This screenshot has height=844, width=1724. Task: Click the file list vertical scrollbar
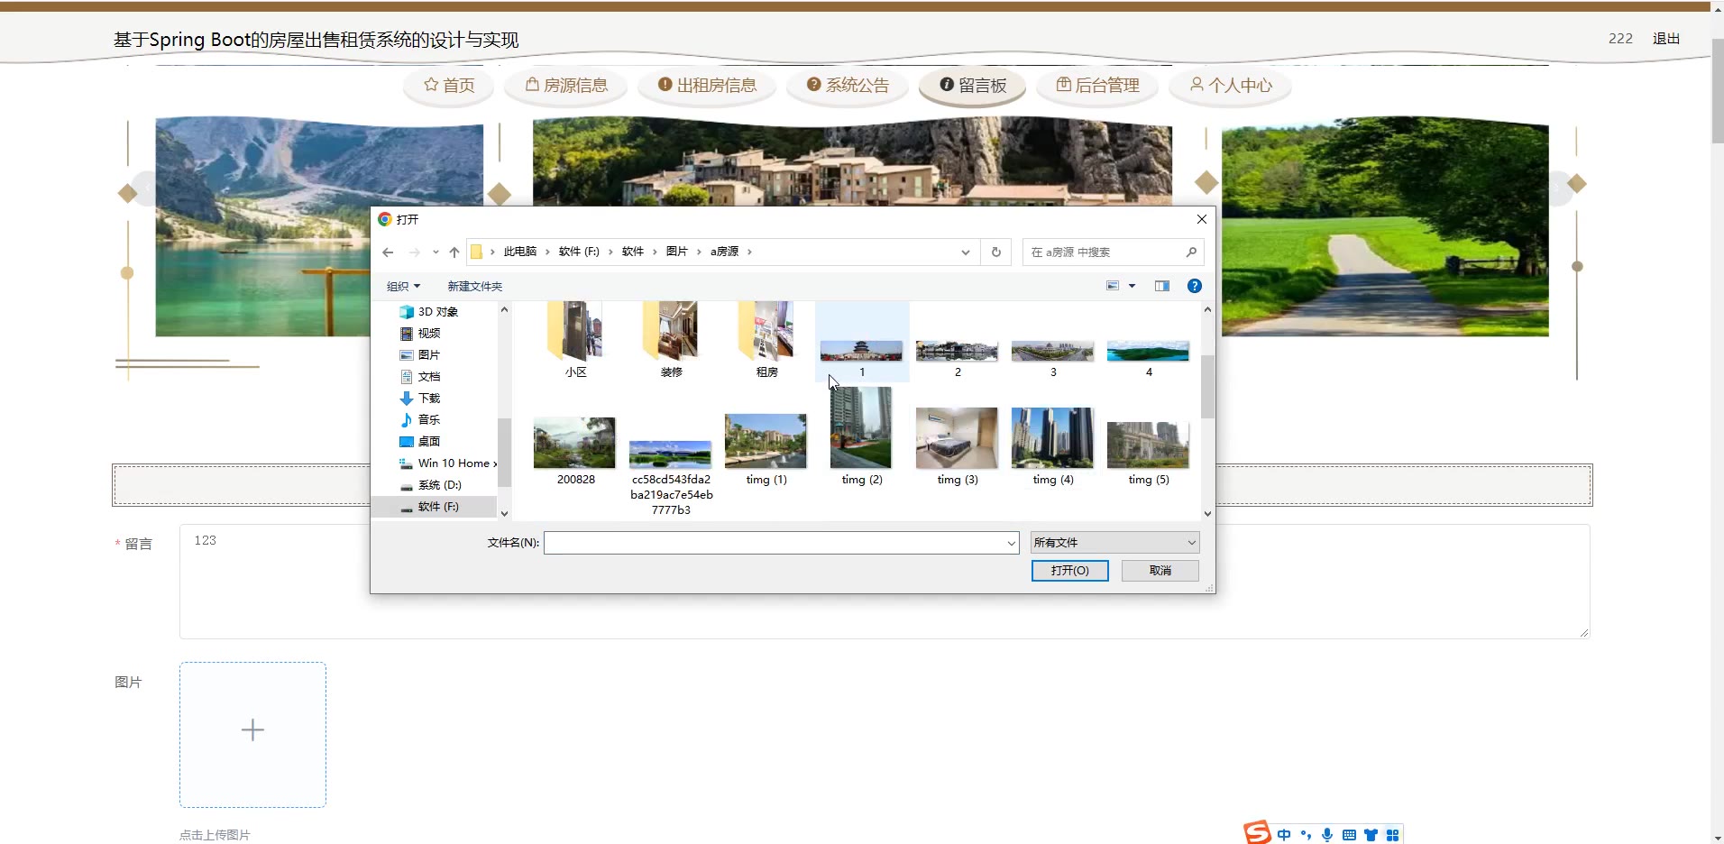pyautogui.click(x=1207, y=386)
